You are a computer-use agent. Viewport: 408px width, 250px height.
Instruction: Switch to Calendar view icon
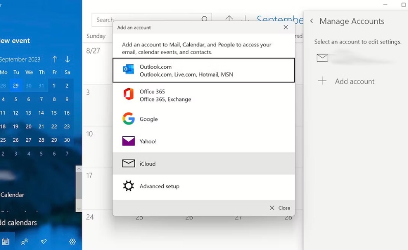5,242
